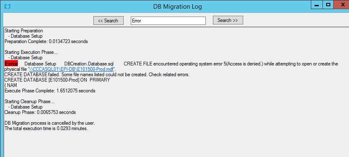Click the 'Starting Preparation' log line
The image size is (349, 157).
click(24, 31)
